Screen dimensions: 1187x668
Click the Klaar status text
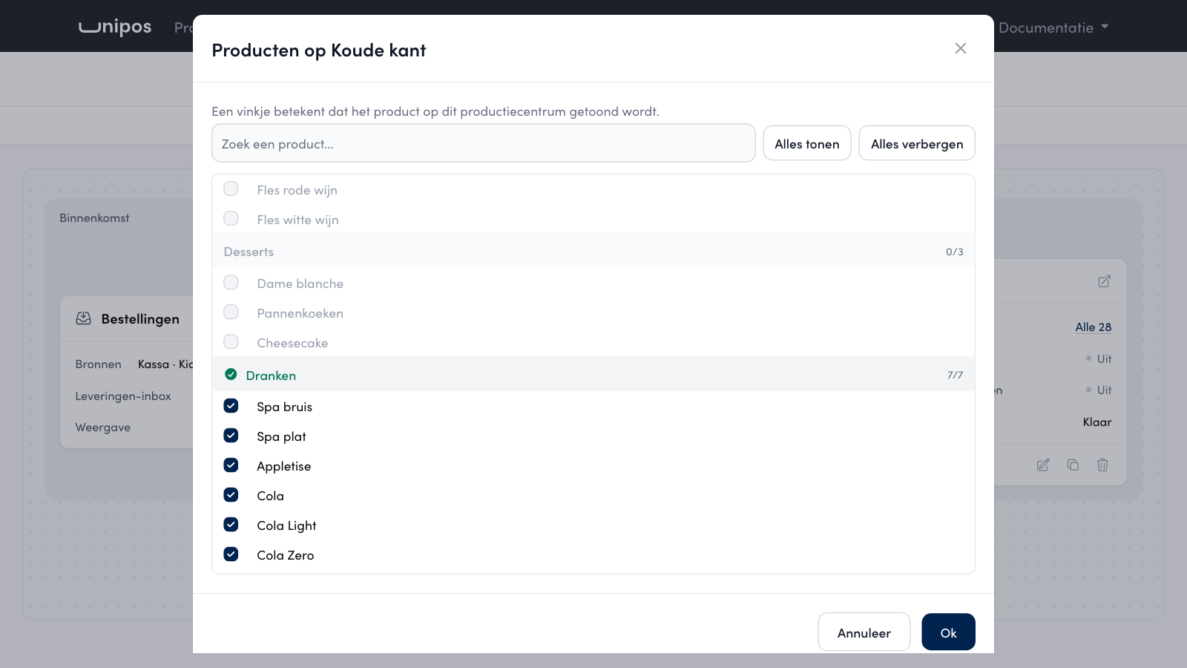pyautogui.click(x=1097, y=422)
